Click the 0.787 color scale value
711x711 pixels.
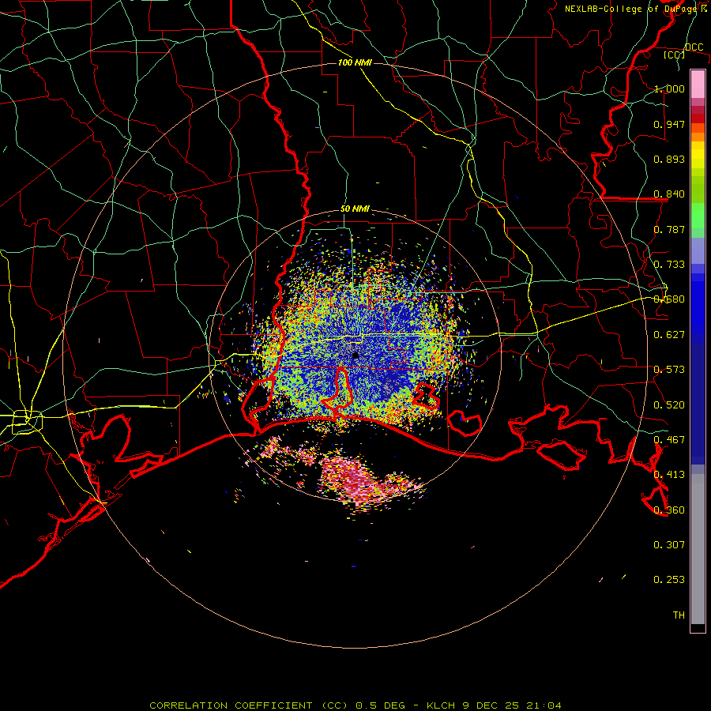click(669, 229)
